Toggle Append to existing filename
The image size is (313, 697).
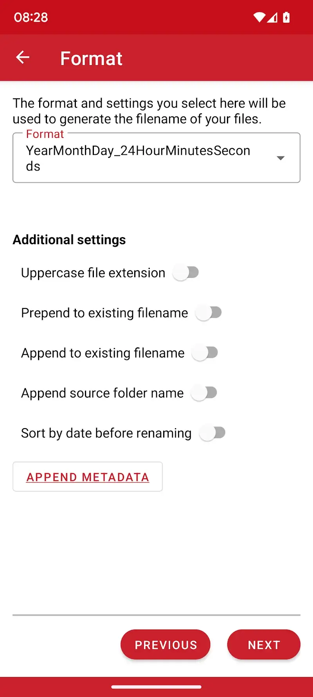click(205, 353)
